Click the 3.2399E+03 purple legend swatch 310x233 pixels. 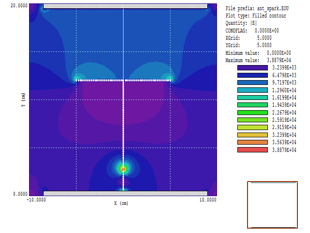pyautogui.click(x=252, y=68)
